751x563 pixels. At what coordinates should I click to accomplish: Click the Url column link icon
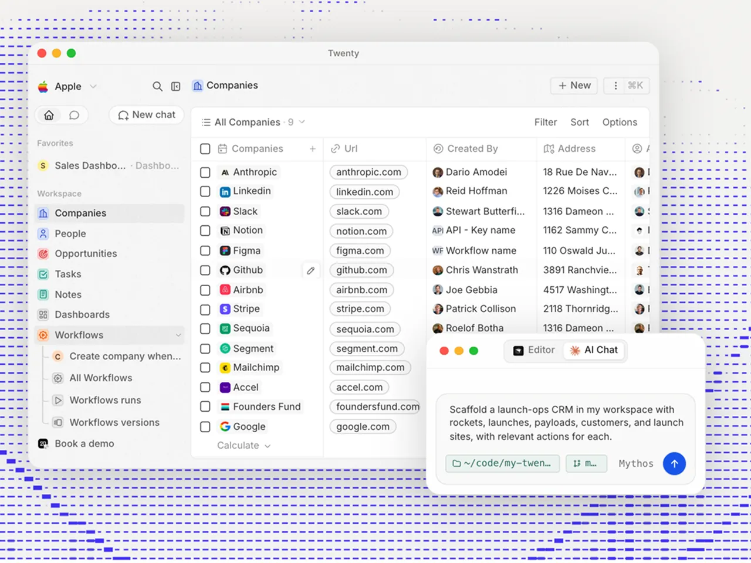pos(335,149)
